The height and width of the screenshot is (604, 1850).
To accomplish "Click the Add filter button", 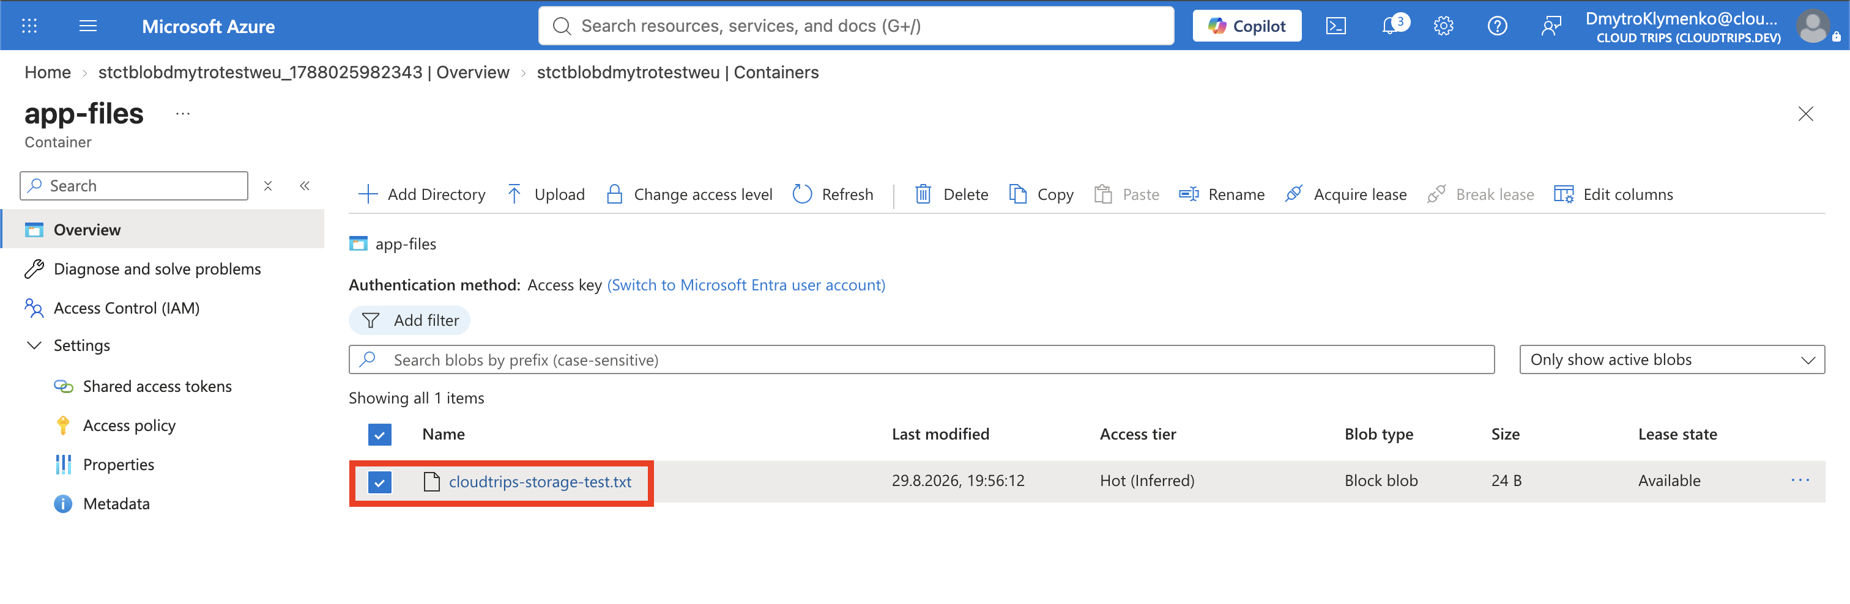I will coord(409,321).
